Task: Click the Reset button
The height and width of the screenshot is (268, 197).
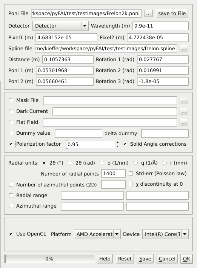Action: pyautogui.click(x=125, y=259)
